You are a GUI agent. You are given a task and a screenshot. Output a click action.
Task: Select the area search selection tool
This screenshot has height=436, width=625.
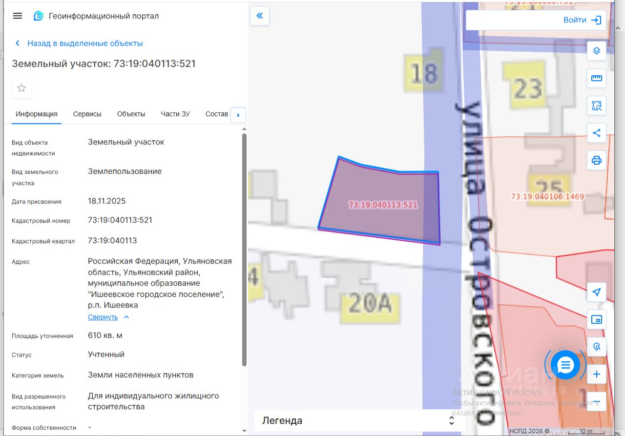(597, 105)
